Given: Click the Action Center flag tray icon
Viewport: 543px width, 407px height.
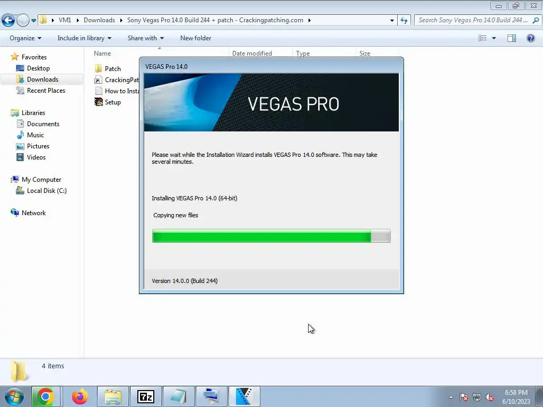Looking at the screenshot, I should pos(463,397).
